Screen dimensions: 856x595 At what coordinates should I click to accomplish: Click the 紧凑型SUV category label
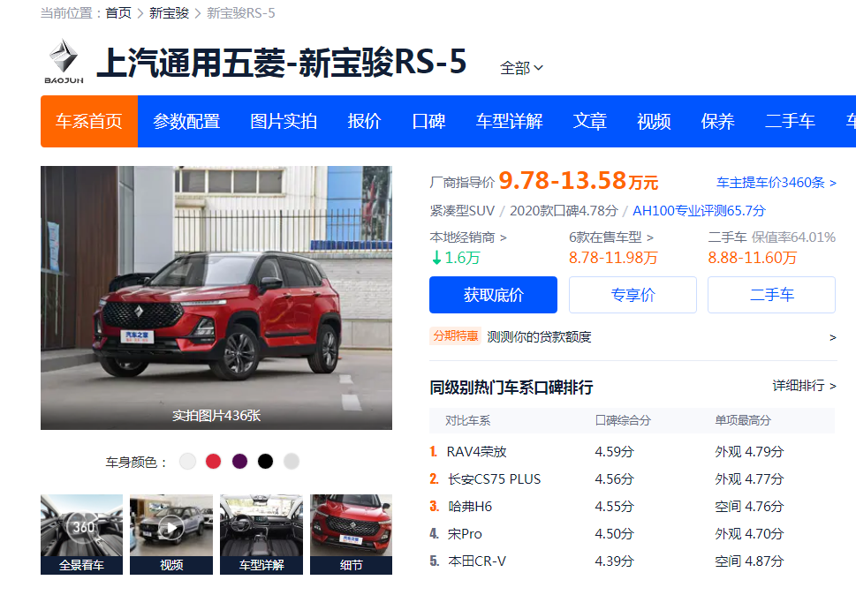pyautogui.click(x=462, y=210)
